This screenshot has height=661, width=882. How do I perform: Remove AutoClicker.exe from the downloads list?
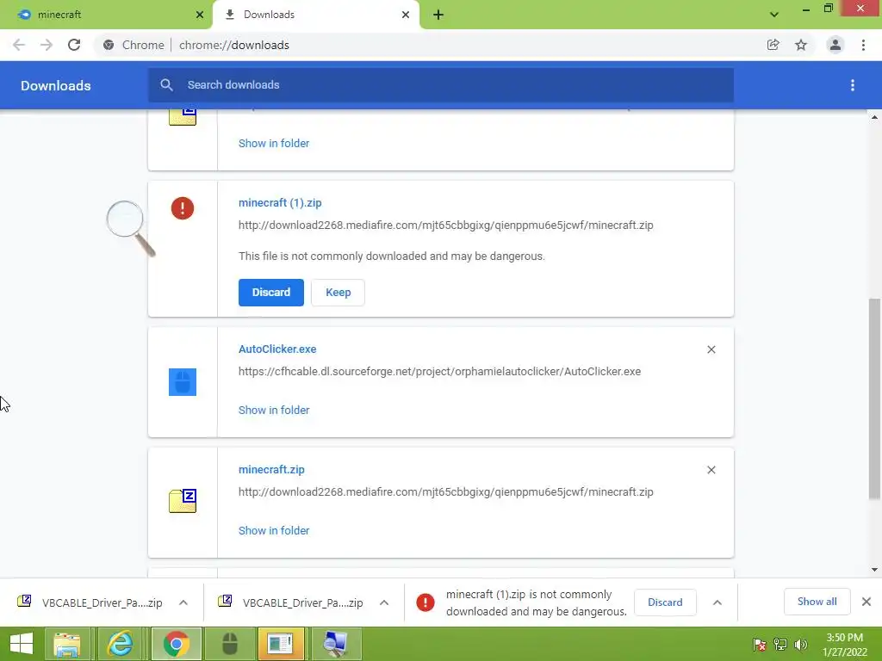click(x=711, y=349)
